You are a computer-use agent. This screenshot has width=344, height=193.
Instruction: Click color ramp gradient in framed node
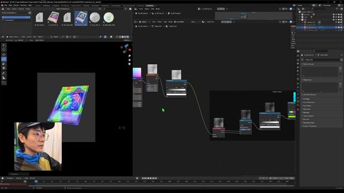(x=270, y=122)
